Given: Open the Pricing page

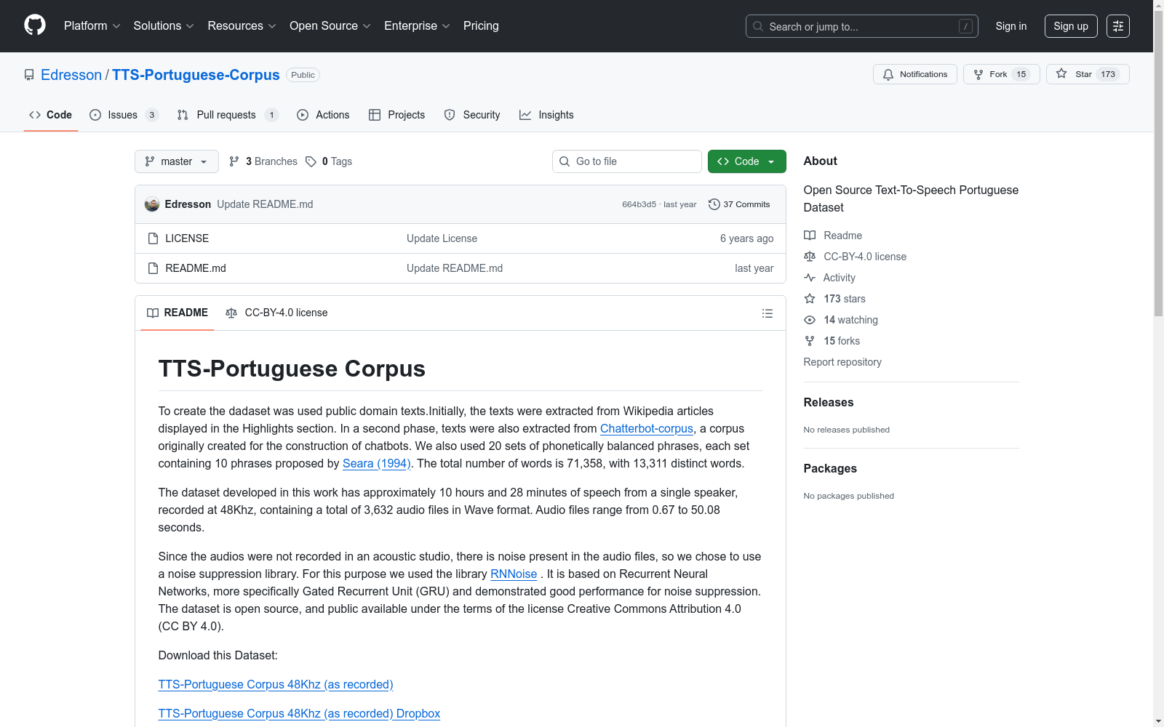Looking at the screenshot, I should [x=481, y=26].
